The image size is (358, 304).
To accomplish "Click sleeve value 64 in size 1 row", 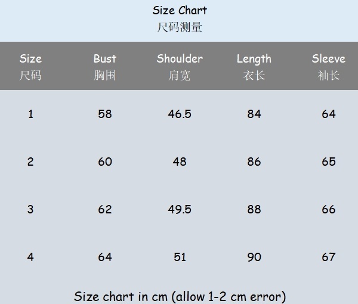I will coord(329,114).
